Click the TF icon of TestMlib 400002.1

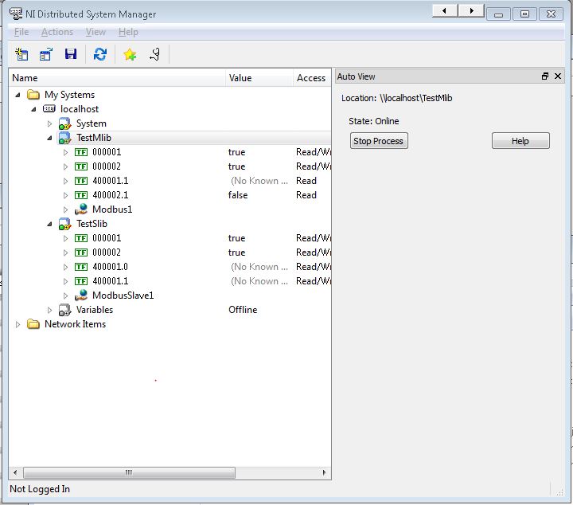point(81,195)
